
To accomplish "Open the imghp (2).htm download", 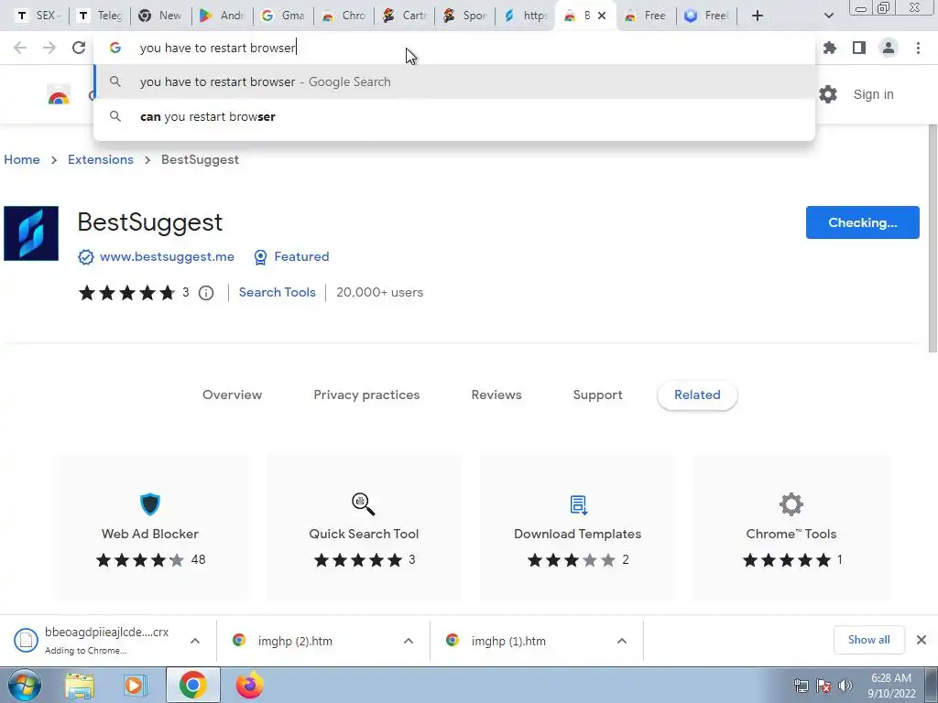I will [x=295, y=641].
